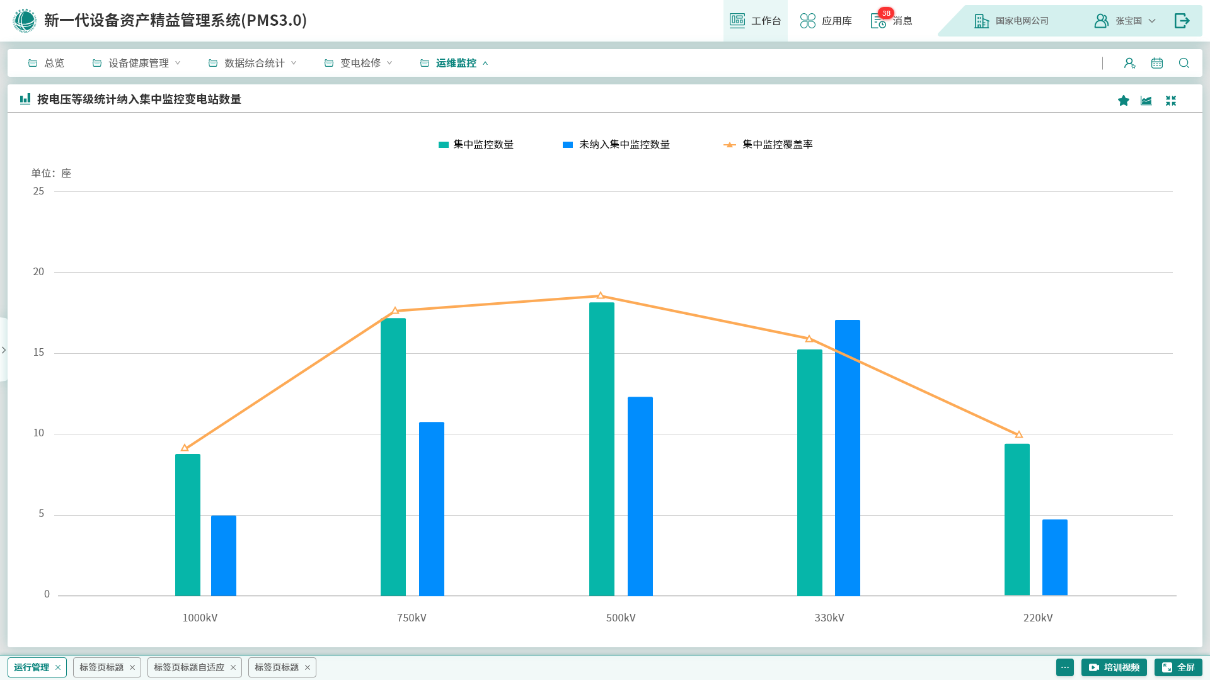Image resolution: width=1210 pixels, height=680 pixels.
Task: Open the 应用库 app library icon
Action: click(x=808, y=21)
